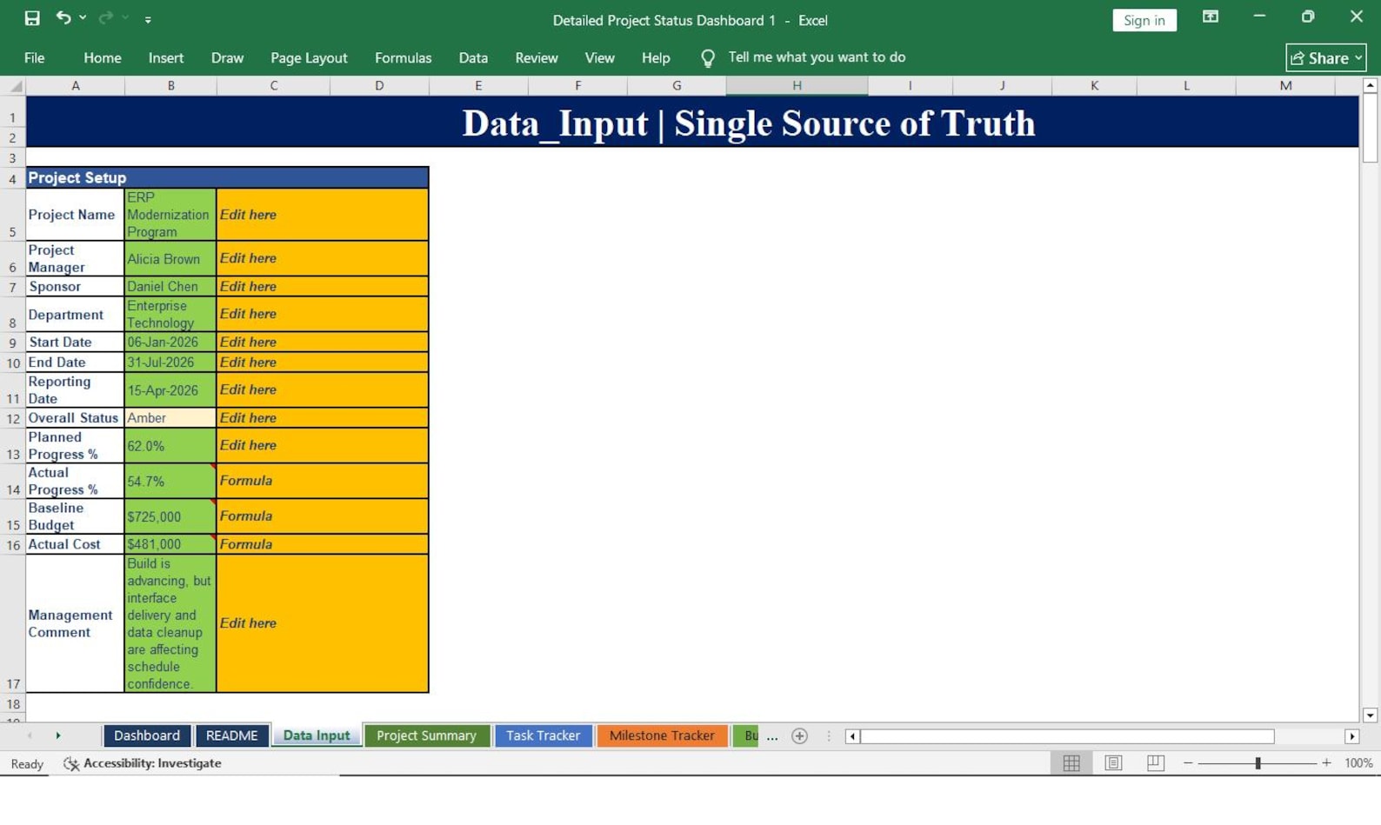Show more sheets via the ellipsis
Image resolution: width=1381 pixels, height=825 pixels.
click(772, 736)
